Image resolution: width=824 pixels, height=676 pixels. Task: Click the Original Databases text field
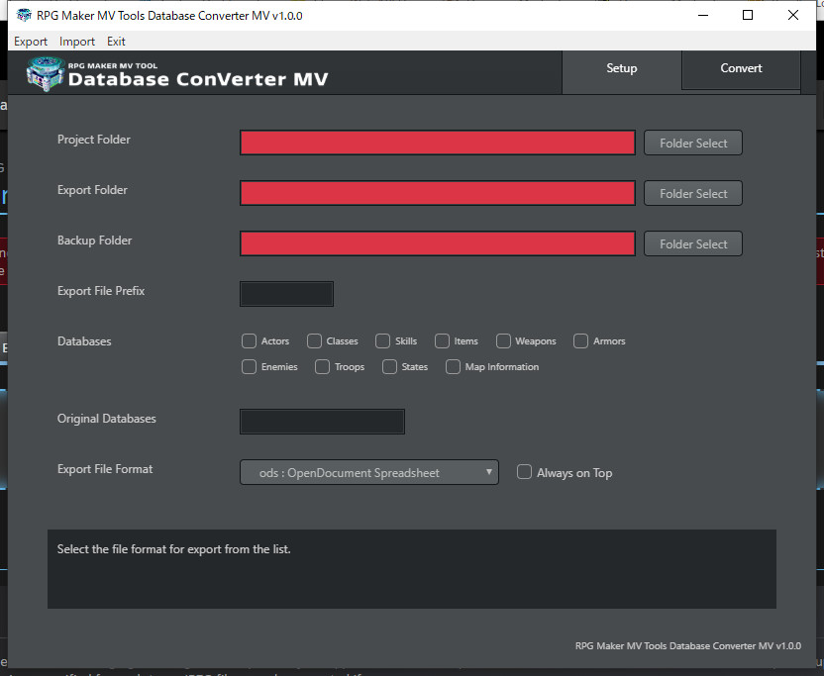pos(321,421)
